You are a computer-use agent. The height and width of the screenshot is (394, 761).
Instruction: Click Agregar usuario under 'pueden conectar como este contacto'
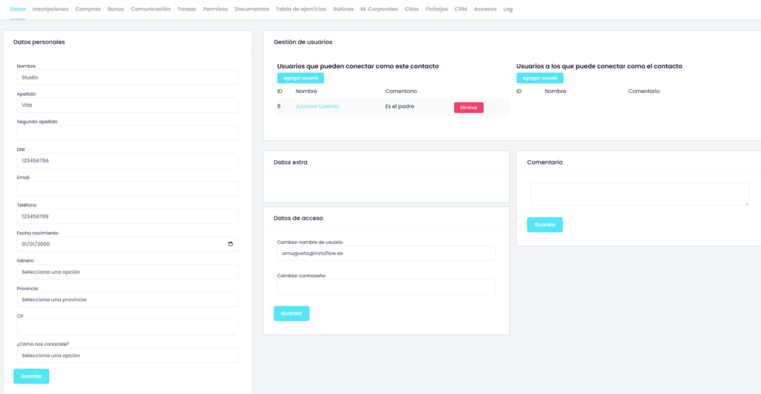point(300,78)
